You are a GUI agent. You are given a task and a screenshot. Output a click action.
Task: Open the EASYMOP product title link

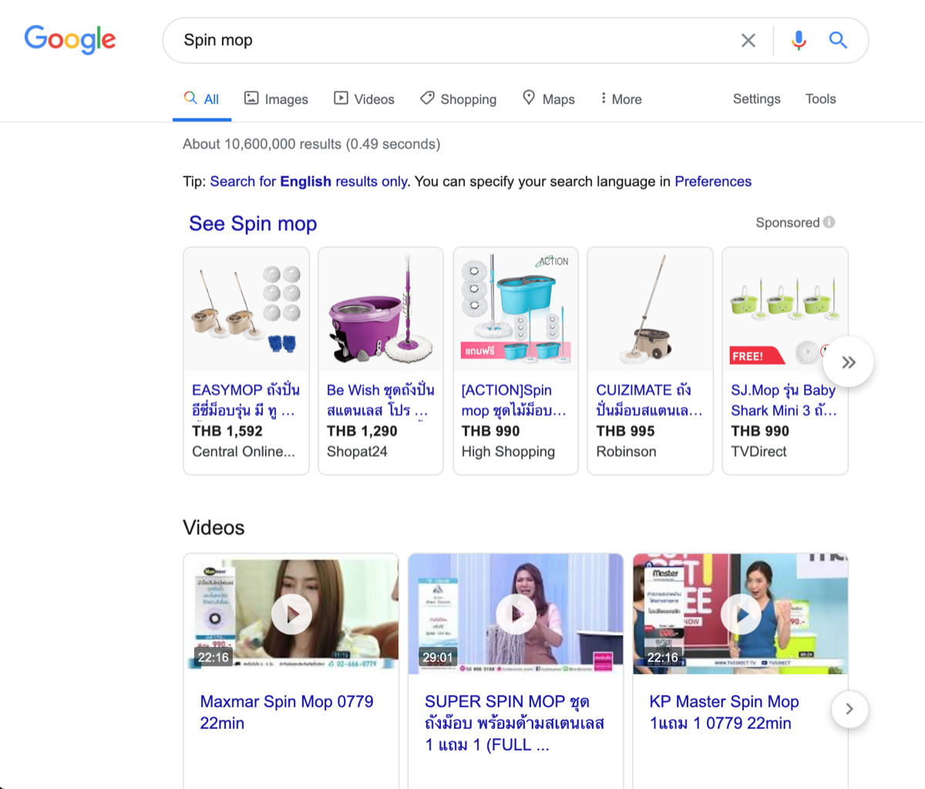point(245,400)
